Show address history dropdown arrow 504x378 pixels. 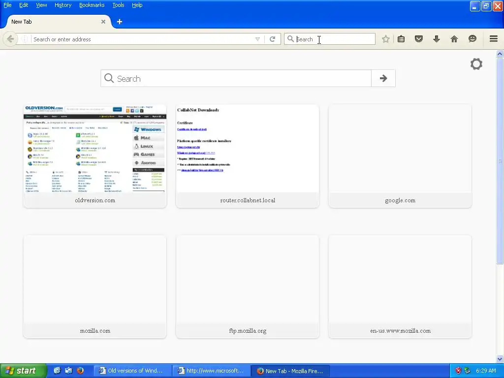[x=257, y=39]
